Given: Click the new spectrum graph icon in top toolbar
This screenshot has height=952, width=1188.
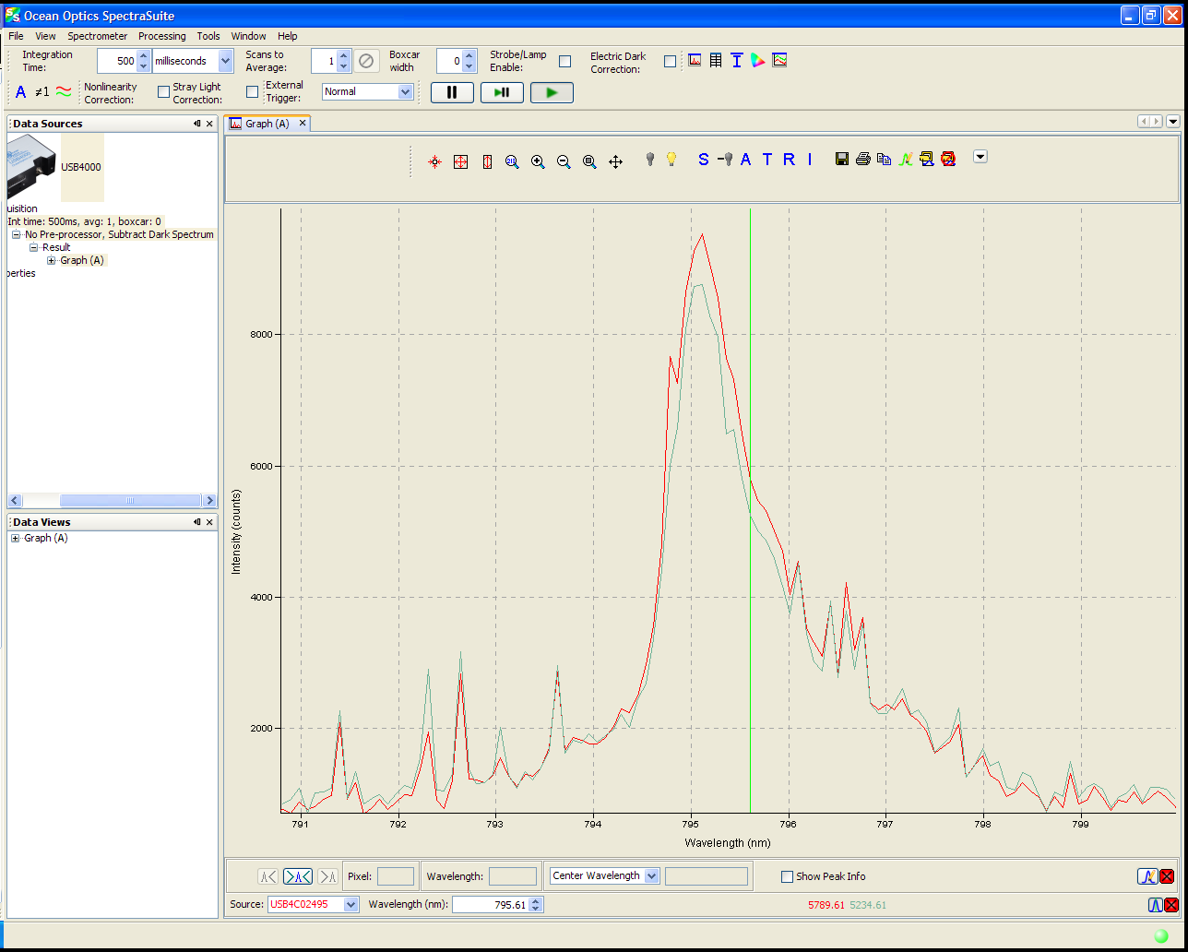Looking at the screenshot, I should pos(695,60).
